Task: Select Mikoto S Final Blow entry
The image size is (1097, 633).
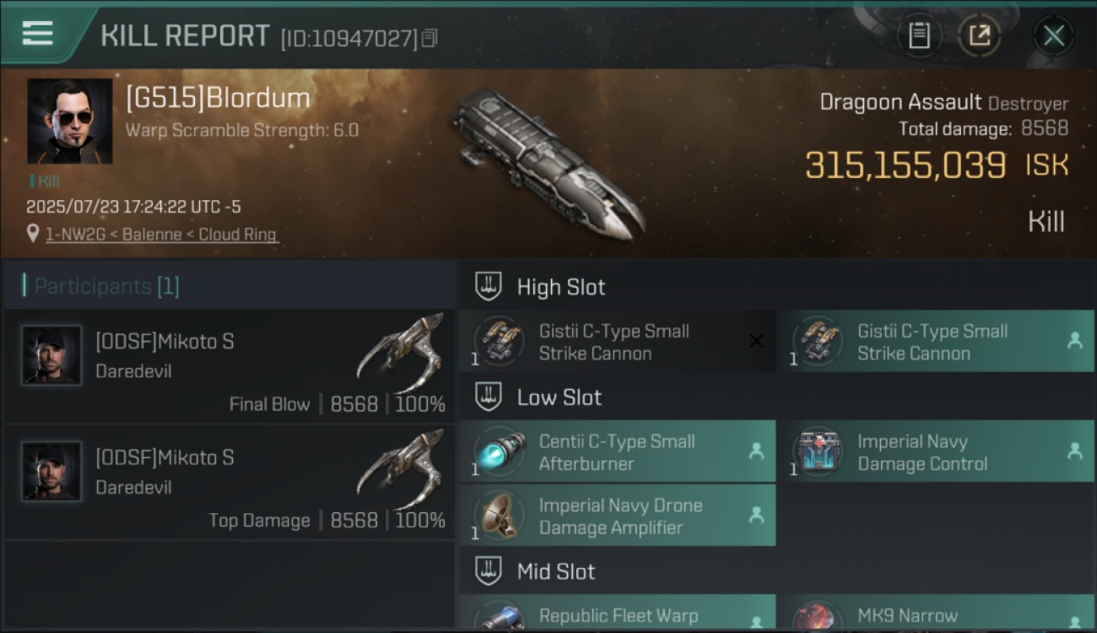Action: (x=230, y=366)
